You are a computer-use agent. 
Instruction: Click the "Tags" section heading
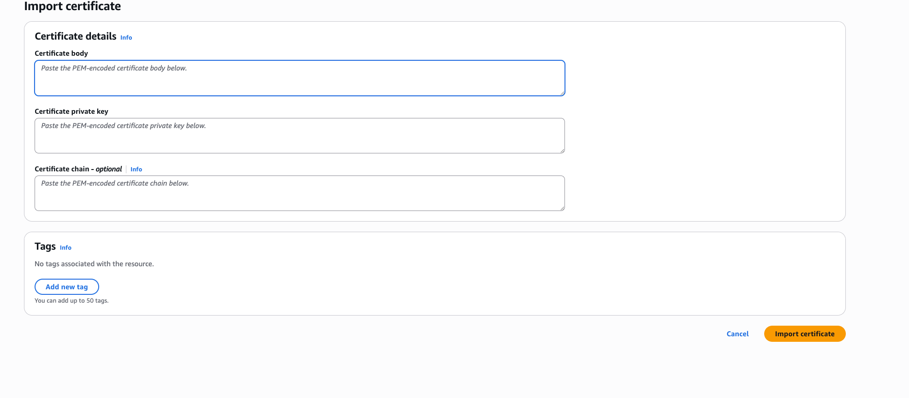pos(45,246)
